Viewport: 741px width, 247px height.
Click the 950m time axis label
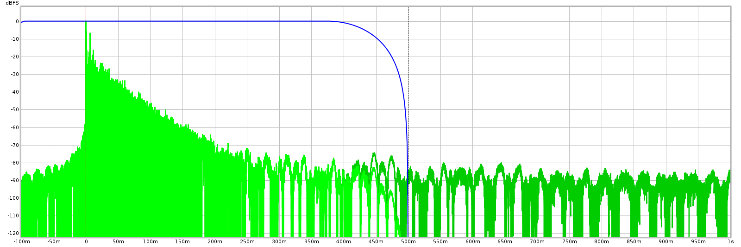click(698, 241)
